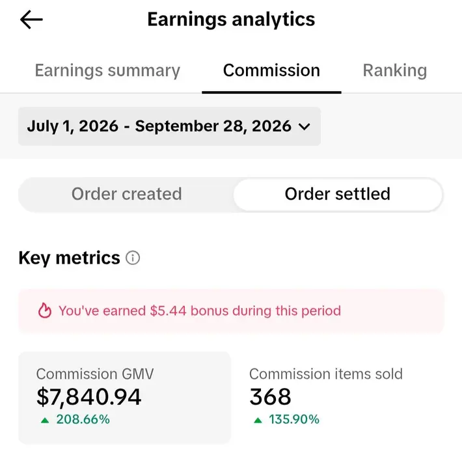Open the Key metrics info icon
This screenshot has width=462, height=455.
point(133,258)
